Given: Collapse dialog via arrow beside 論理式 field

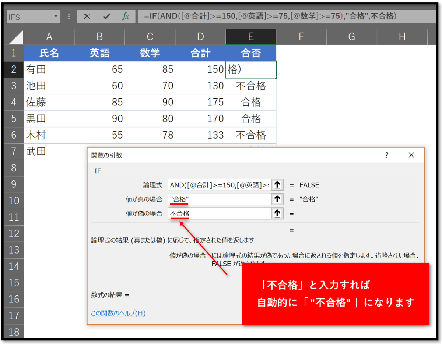Looking at the screenshot, I should (277, 185).
